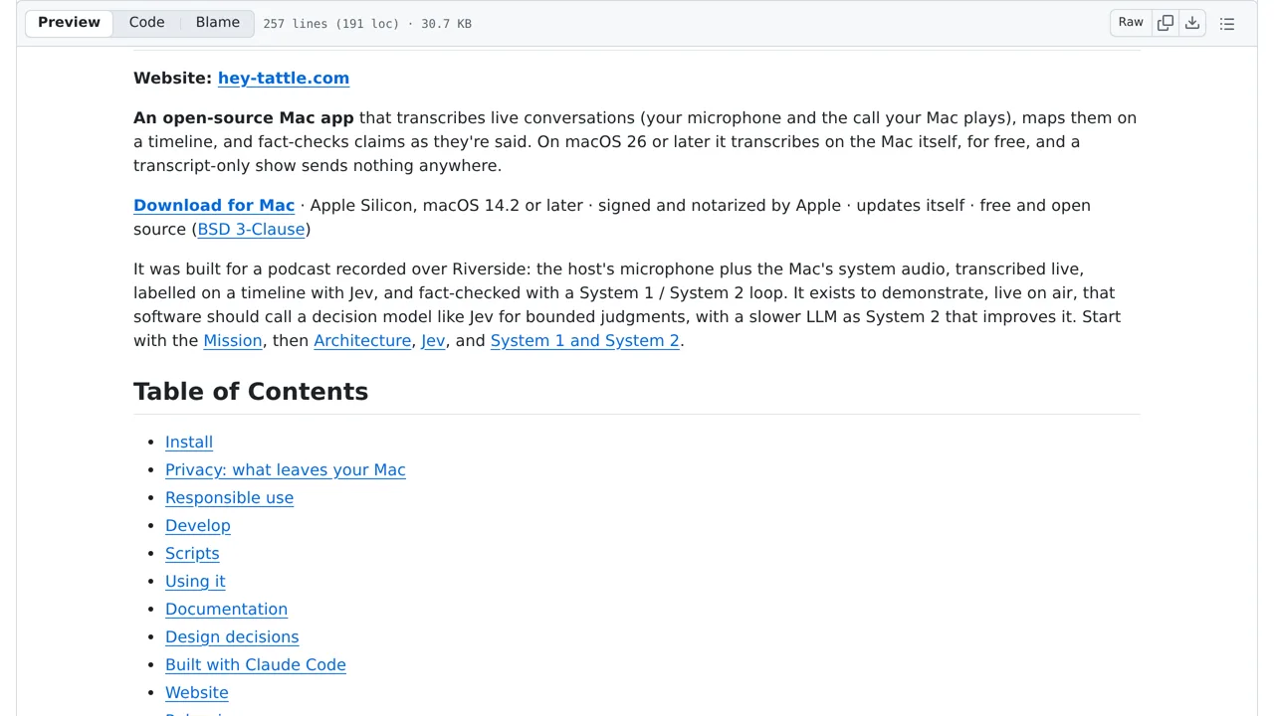Follow the Architecture link
1274x716 pixels.
[362, 340]
